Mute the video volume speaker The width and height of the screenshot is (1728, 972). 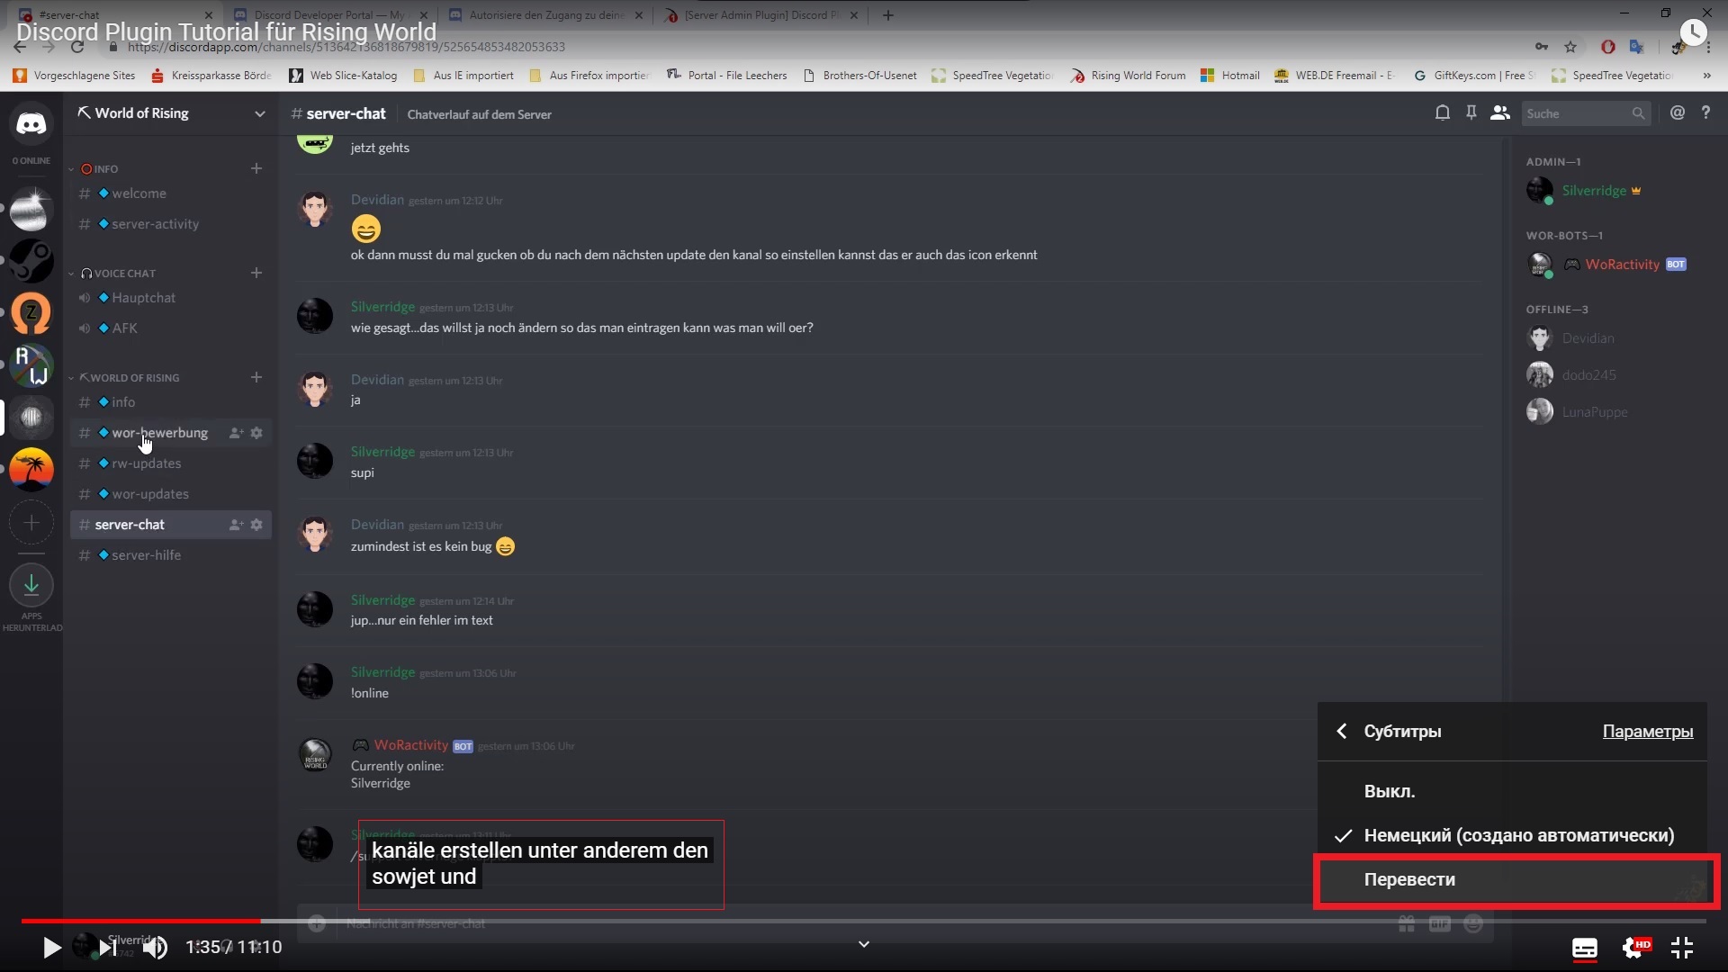coord(155,948)
